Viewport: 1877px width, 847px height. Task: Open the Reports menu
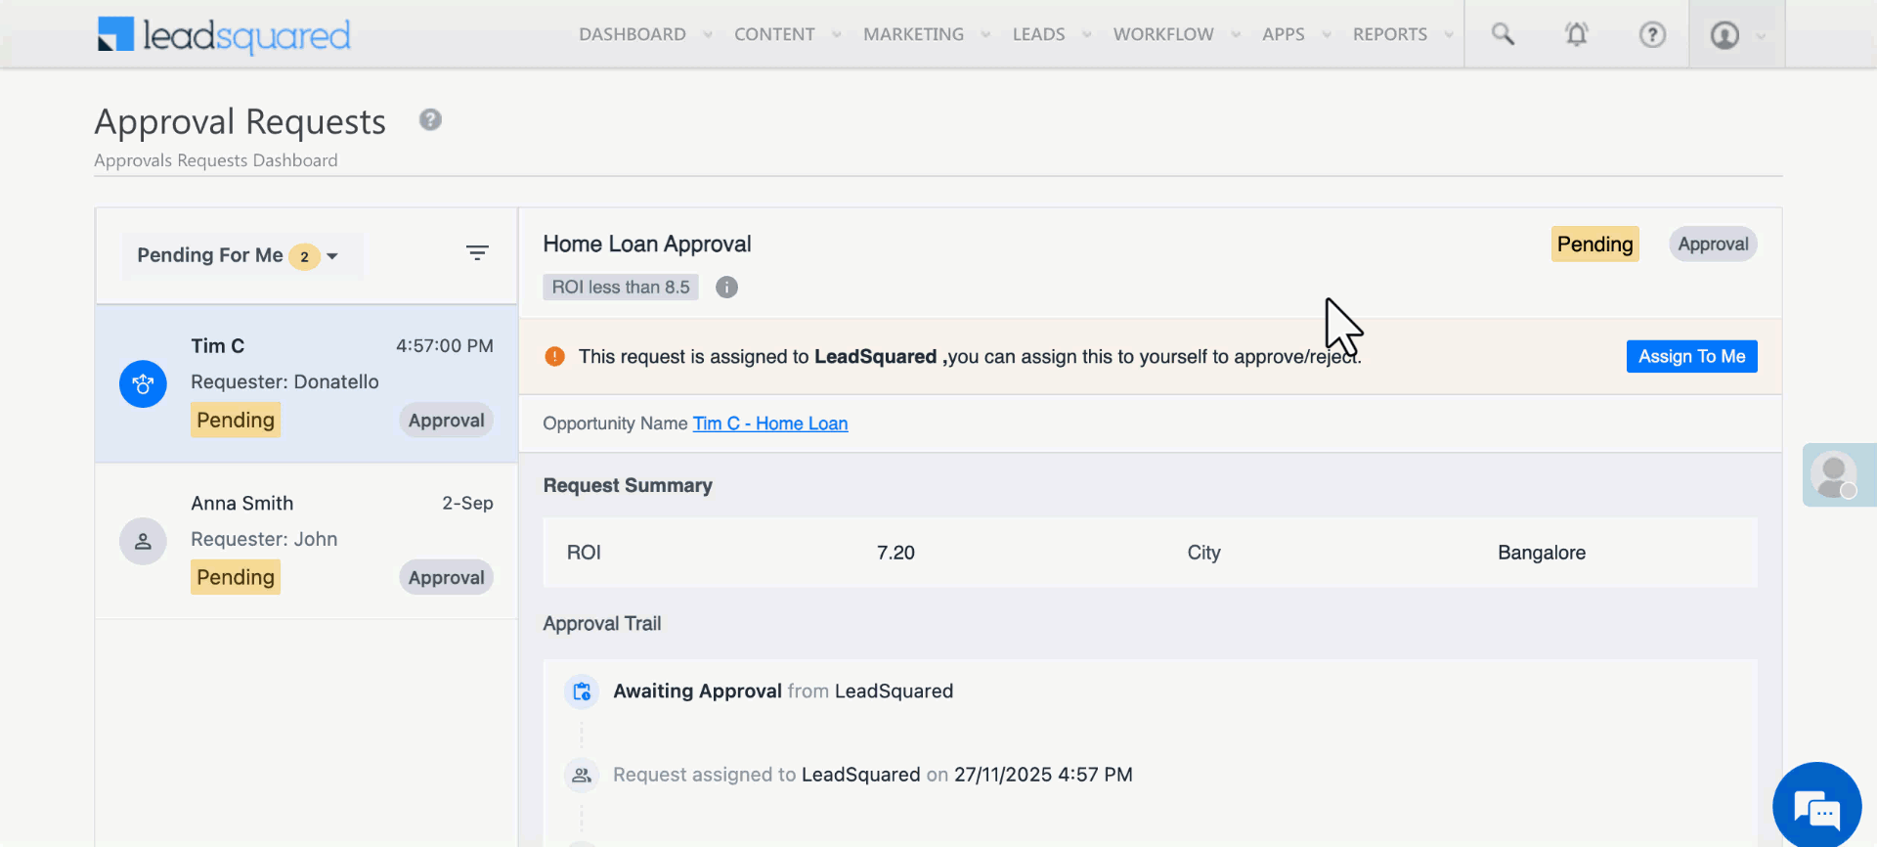point(1389,35)
